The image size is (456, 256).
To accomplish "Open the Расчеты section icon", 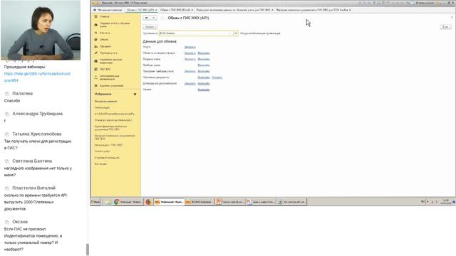I will [95, 33].
